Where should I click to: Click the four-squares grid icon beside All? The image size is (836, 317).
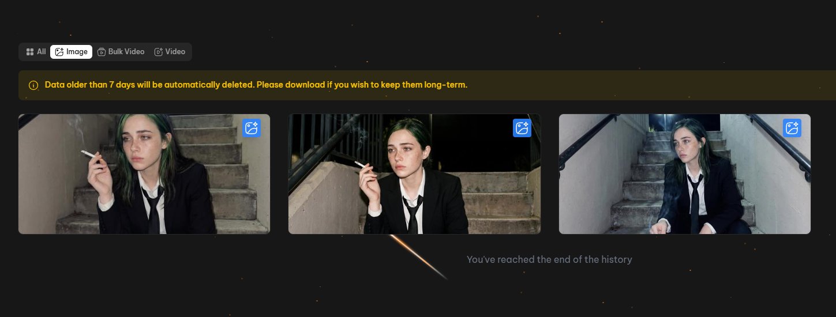(x=30, y=52)
